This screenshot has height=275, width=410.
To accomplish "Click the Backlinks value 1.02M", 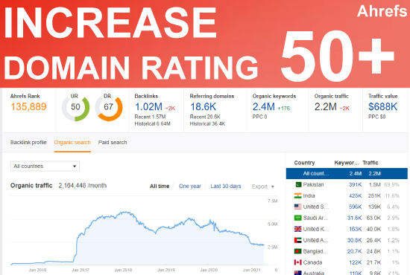I will coord(148,107).
